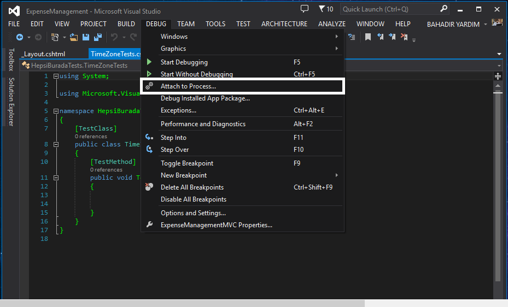508x307 pixels.
Task: Click the Open File folder icon
Action: click(x=73, y=37)
